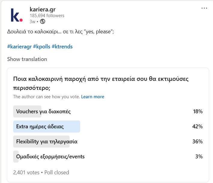Viewport: 213px width, 183px height.
Task: Click the 185,694 followers text
Action: click(47, 15)
